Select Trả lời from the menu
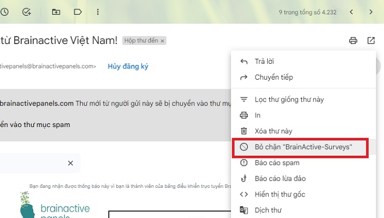Image resolution: width=384 pixels, height=218 pixels. (304, 61)
